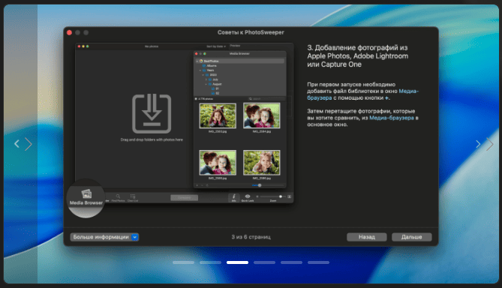Viewport: 502px width, 288px height.
Task: Jump to the first slide indicator dash
Action: pyautogui.click(x=183, y=262)
